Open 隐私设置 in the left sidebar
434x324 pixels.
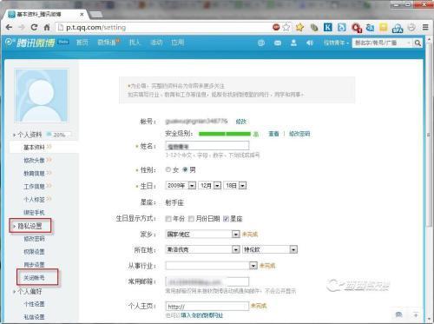30,226
